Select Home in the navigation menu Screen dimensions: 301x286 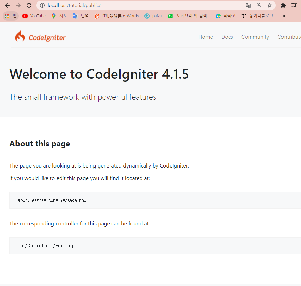tap(205, 37)
